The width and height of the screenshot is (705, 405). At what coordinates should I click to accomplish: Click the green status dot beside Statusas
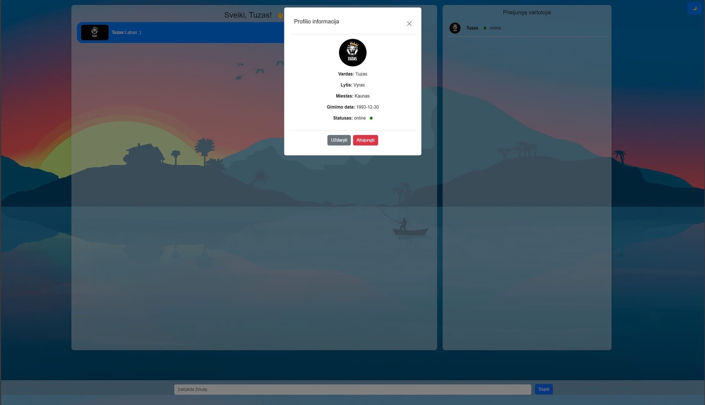click(x=371, y=118)
